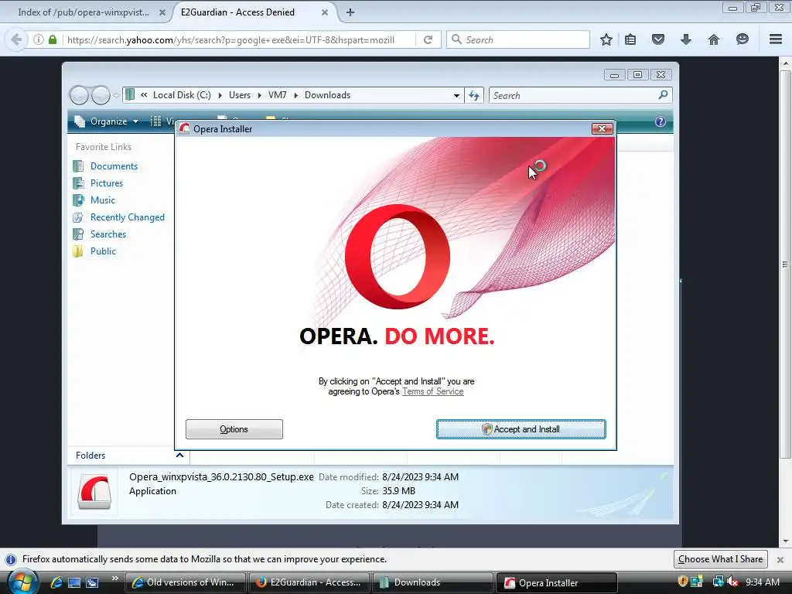Screen dimensions: 792x594
Task: Click the 9:34 AM system clock
Action: click(763, 582)
